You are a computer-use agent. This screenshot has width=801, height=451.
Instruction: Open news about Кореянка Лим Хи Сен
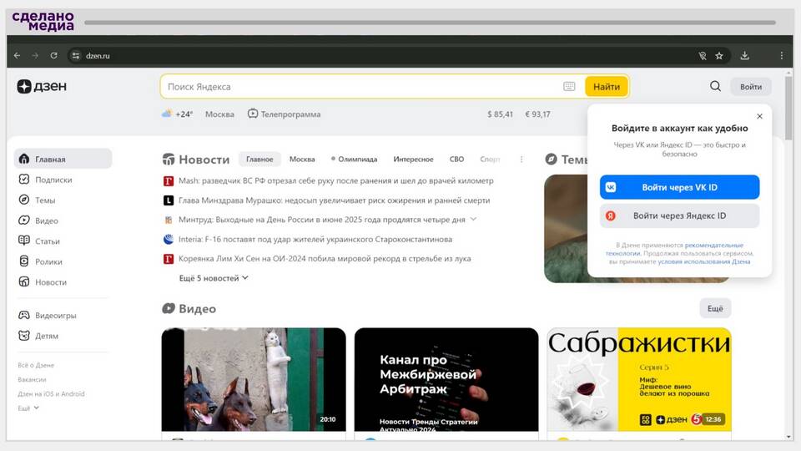click(x=325, y=258)
